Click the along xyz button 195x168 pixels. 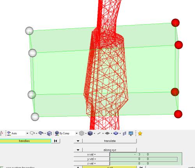(x=110, y=150)
